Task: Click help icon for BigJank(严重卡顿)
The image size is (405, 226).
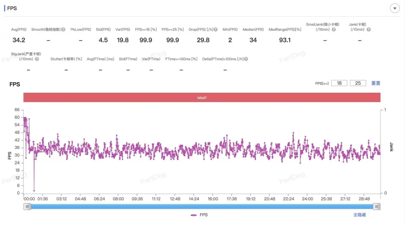Action: click(37, 59)
